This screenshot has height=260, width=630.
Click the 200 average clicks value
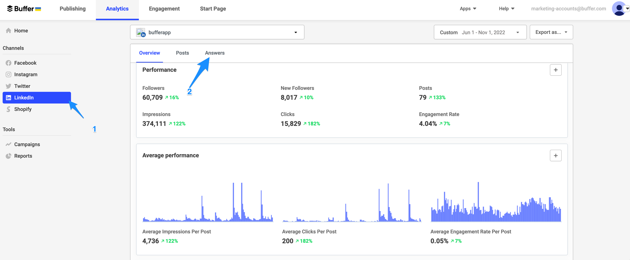tap(288, 241)
